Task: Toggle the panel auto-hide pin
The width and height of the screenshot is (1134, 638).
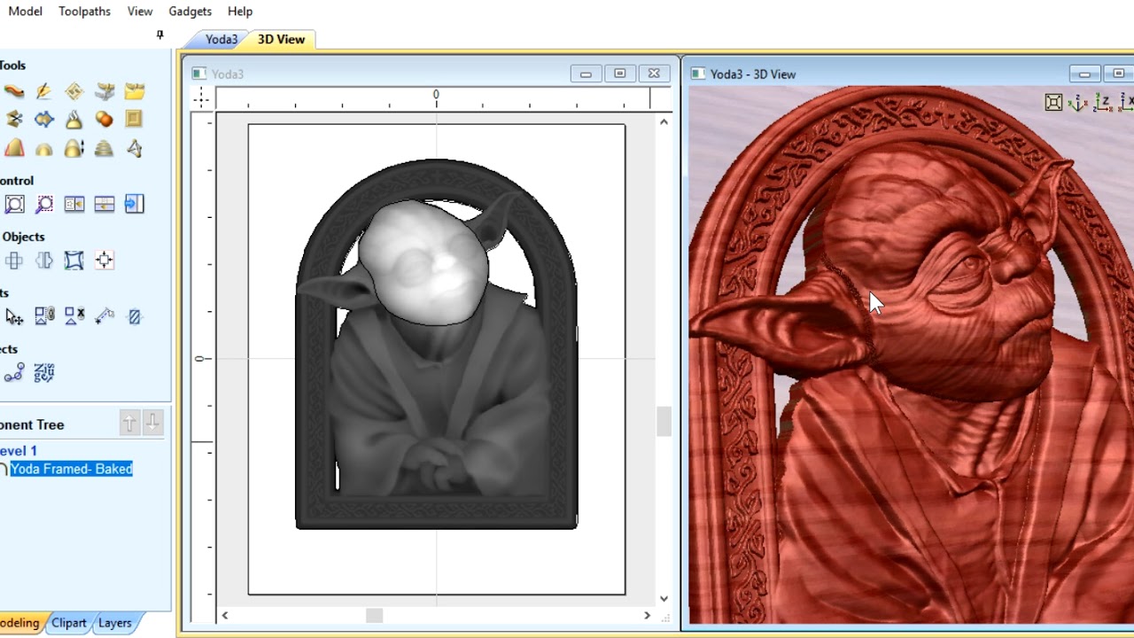Action: pos(159,35)
